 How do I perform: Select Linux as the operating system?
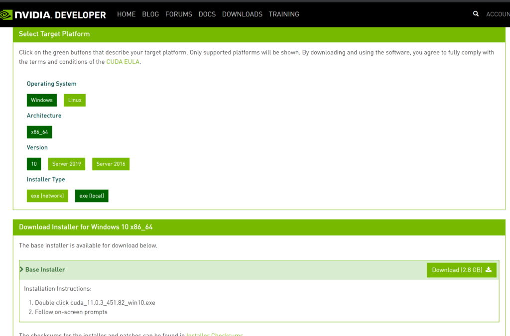click(74, 100)
